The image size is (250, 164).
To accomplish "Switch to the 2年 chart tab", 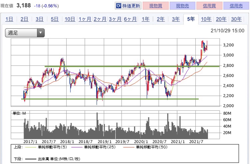I will tap(161, 19).
